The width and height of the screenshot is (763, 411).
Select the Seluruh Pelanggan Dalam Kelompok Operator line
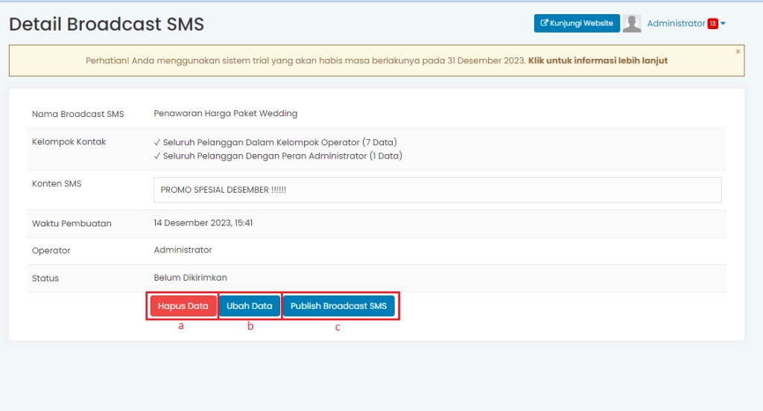pos(275,142)
